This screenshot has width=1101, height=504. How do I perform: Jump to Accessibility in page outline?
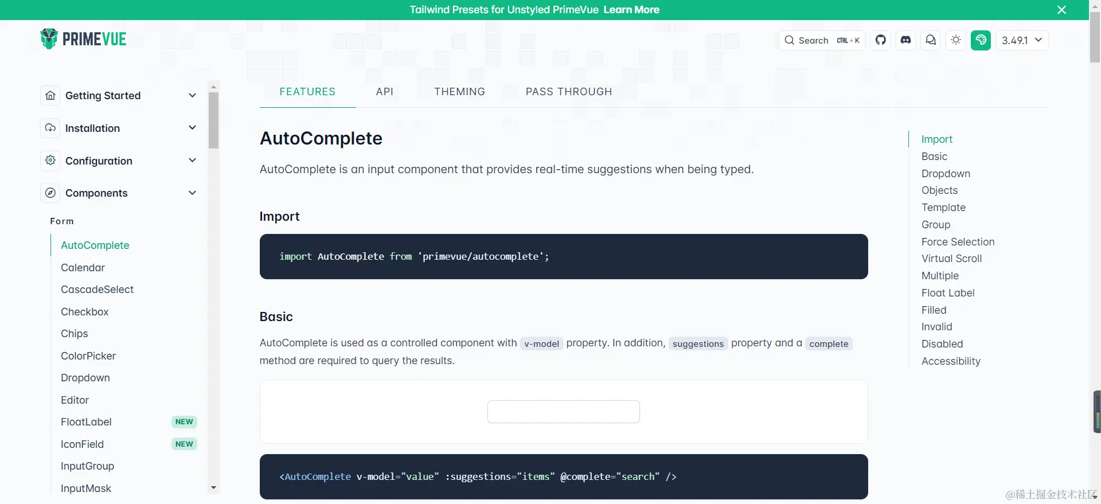(x=951, y=361)
